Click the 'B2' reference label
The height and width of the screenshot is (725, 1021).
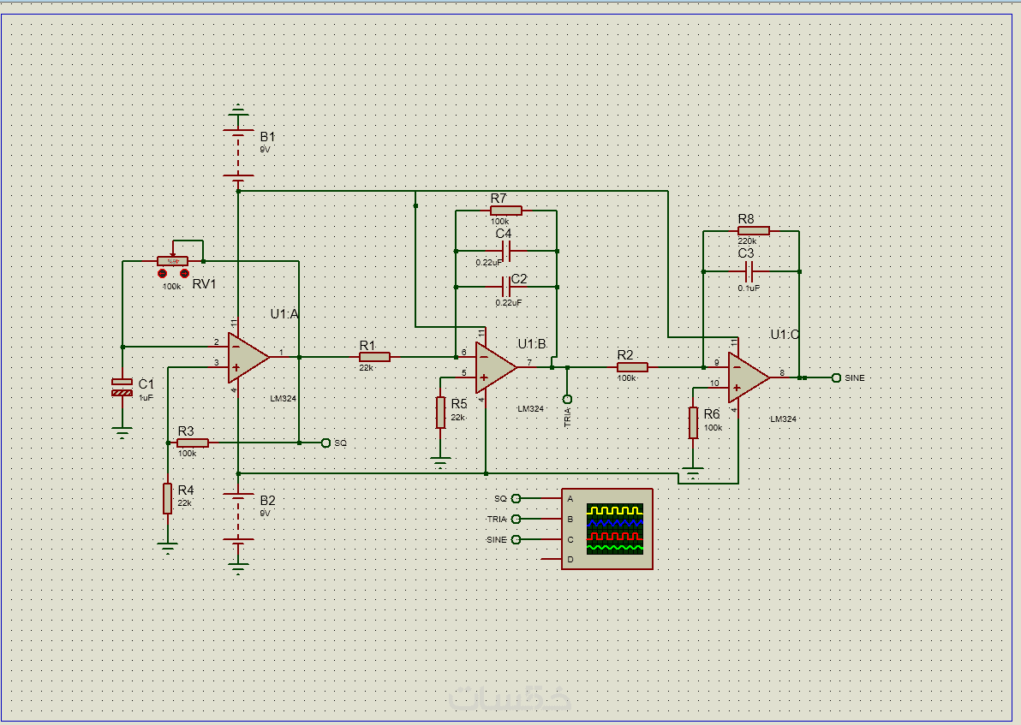[267, 501]
